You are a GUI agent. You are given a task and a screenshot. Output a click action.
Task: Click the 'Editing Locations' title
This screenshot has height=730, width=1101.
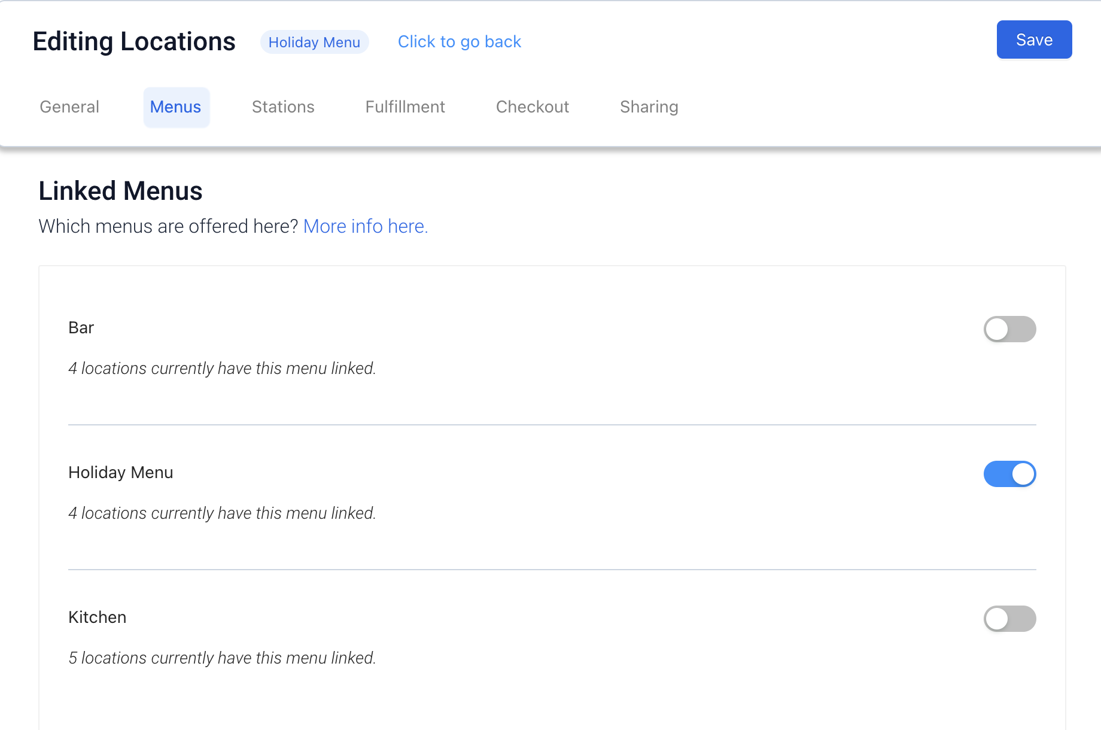pyautogui.click(x=134, y=42)
